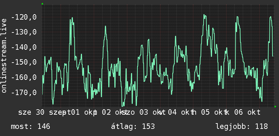Click the -130,0 y-axis label
Viewport: 279px width, 136px height.
[x=24, y=32]
